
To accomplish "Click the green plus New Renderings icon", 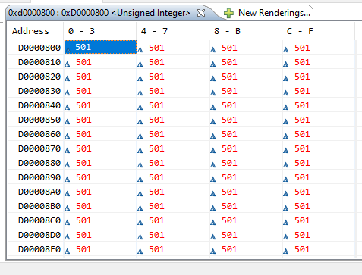I will point(228,13).
